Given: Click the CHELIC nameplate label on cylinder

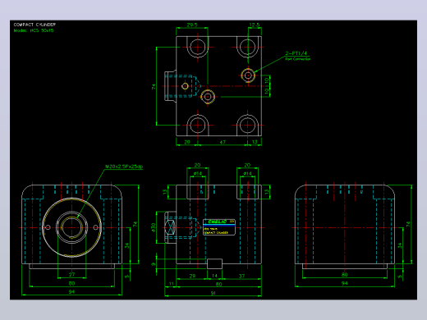Looking at the screenshot, I should (x=219, y=227).
